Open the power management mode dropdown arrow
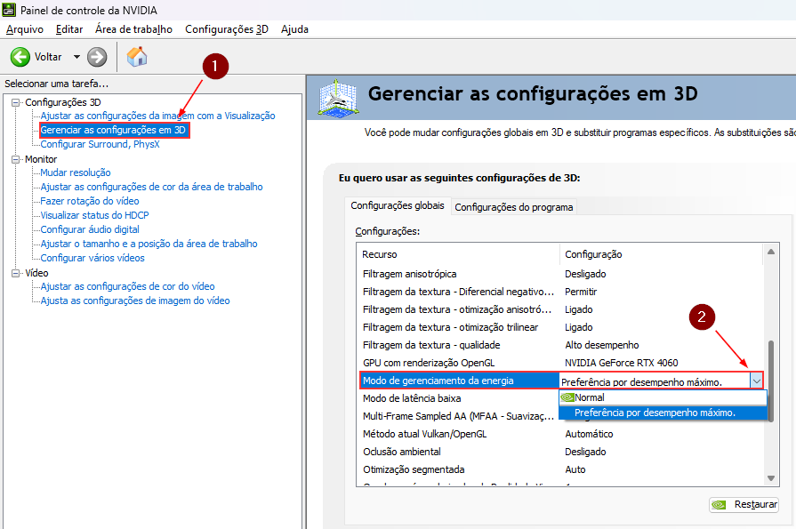This screenshot has width=796, height=529. point(756,381)
